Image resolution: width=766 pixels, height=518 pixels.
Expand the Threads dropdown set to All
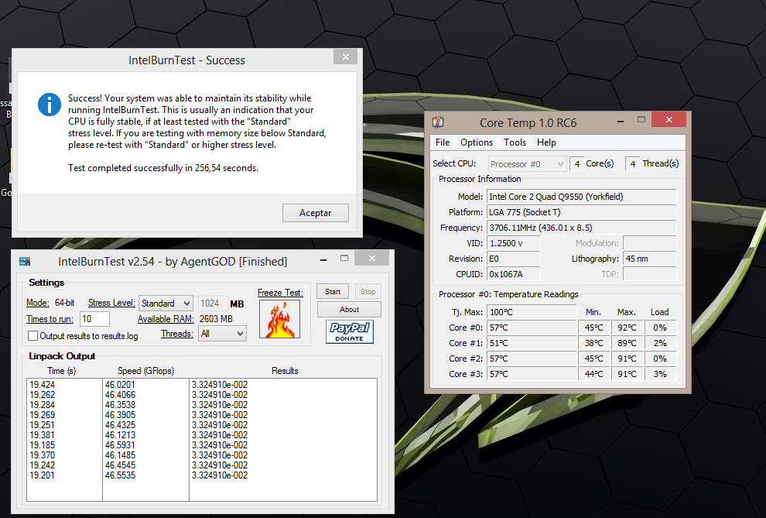222,334
